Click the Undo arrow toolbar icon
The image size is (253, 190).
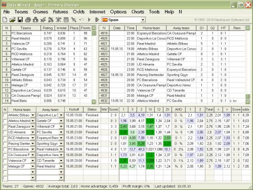click(81, 20)
